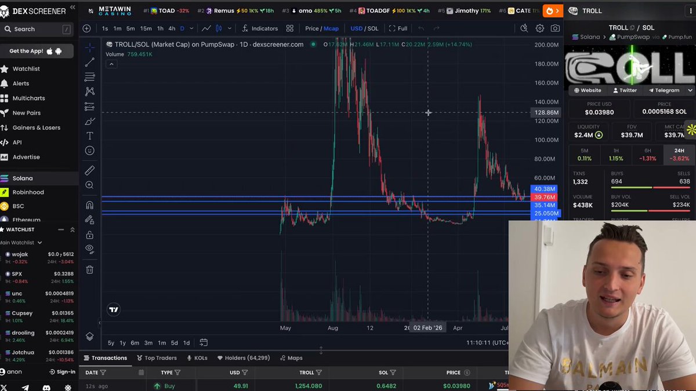Click the compare or add symbol plus icon

pyautogui.click(x=86, y=28)
